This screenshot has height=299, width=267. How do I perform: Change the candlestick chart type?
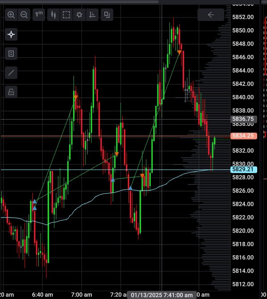pos(53,15)
